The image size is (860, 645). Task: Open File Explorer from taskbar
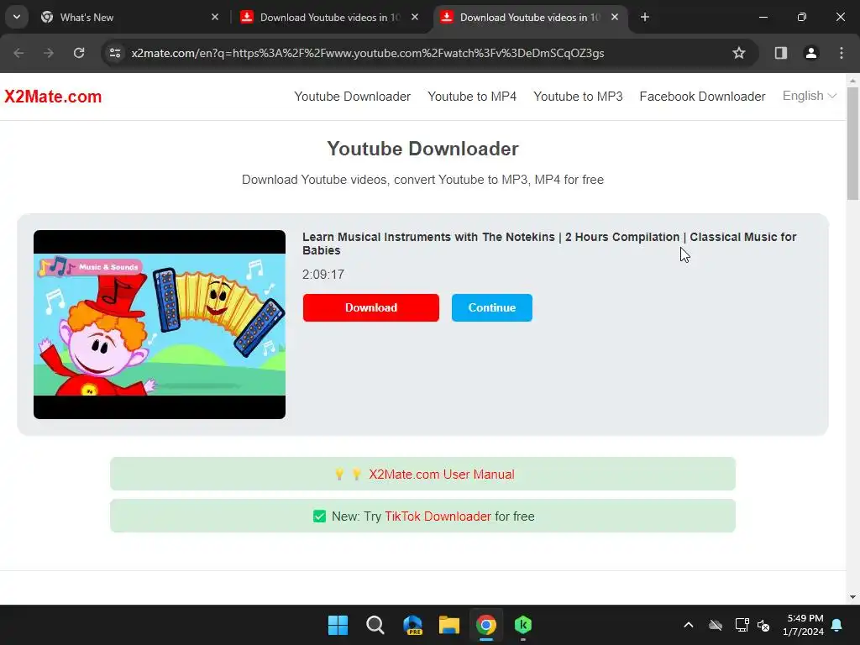point(449,625)
